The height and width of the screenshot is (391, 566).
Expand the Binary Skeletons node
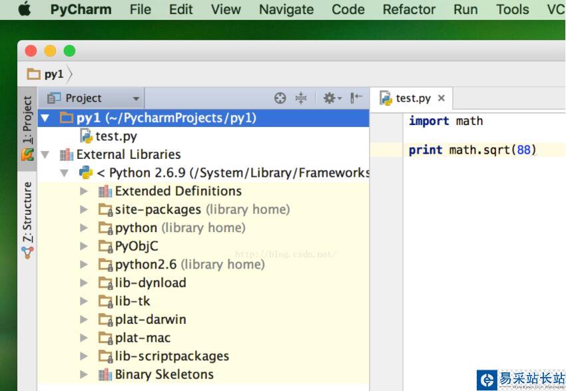coord(84,374)
